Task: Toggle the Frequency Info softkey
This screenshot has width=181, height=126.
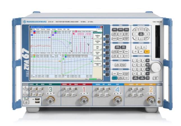Action: point(97,64)
